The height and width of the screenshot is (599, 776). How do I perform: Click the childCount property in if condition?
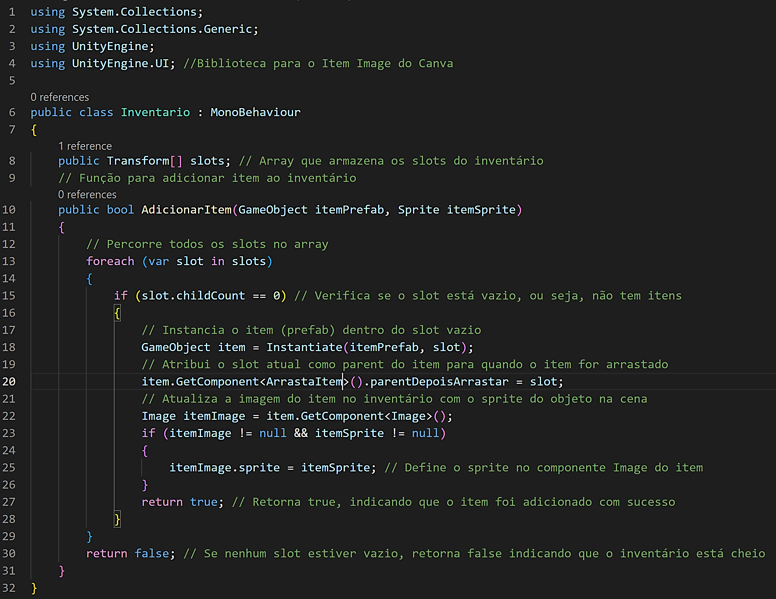coord(210,296)
